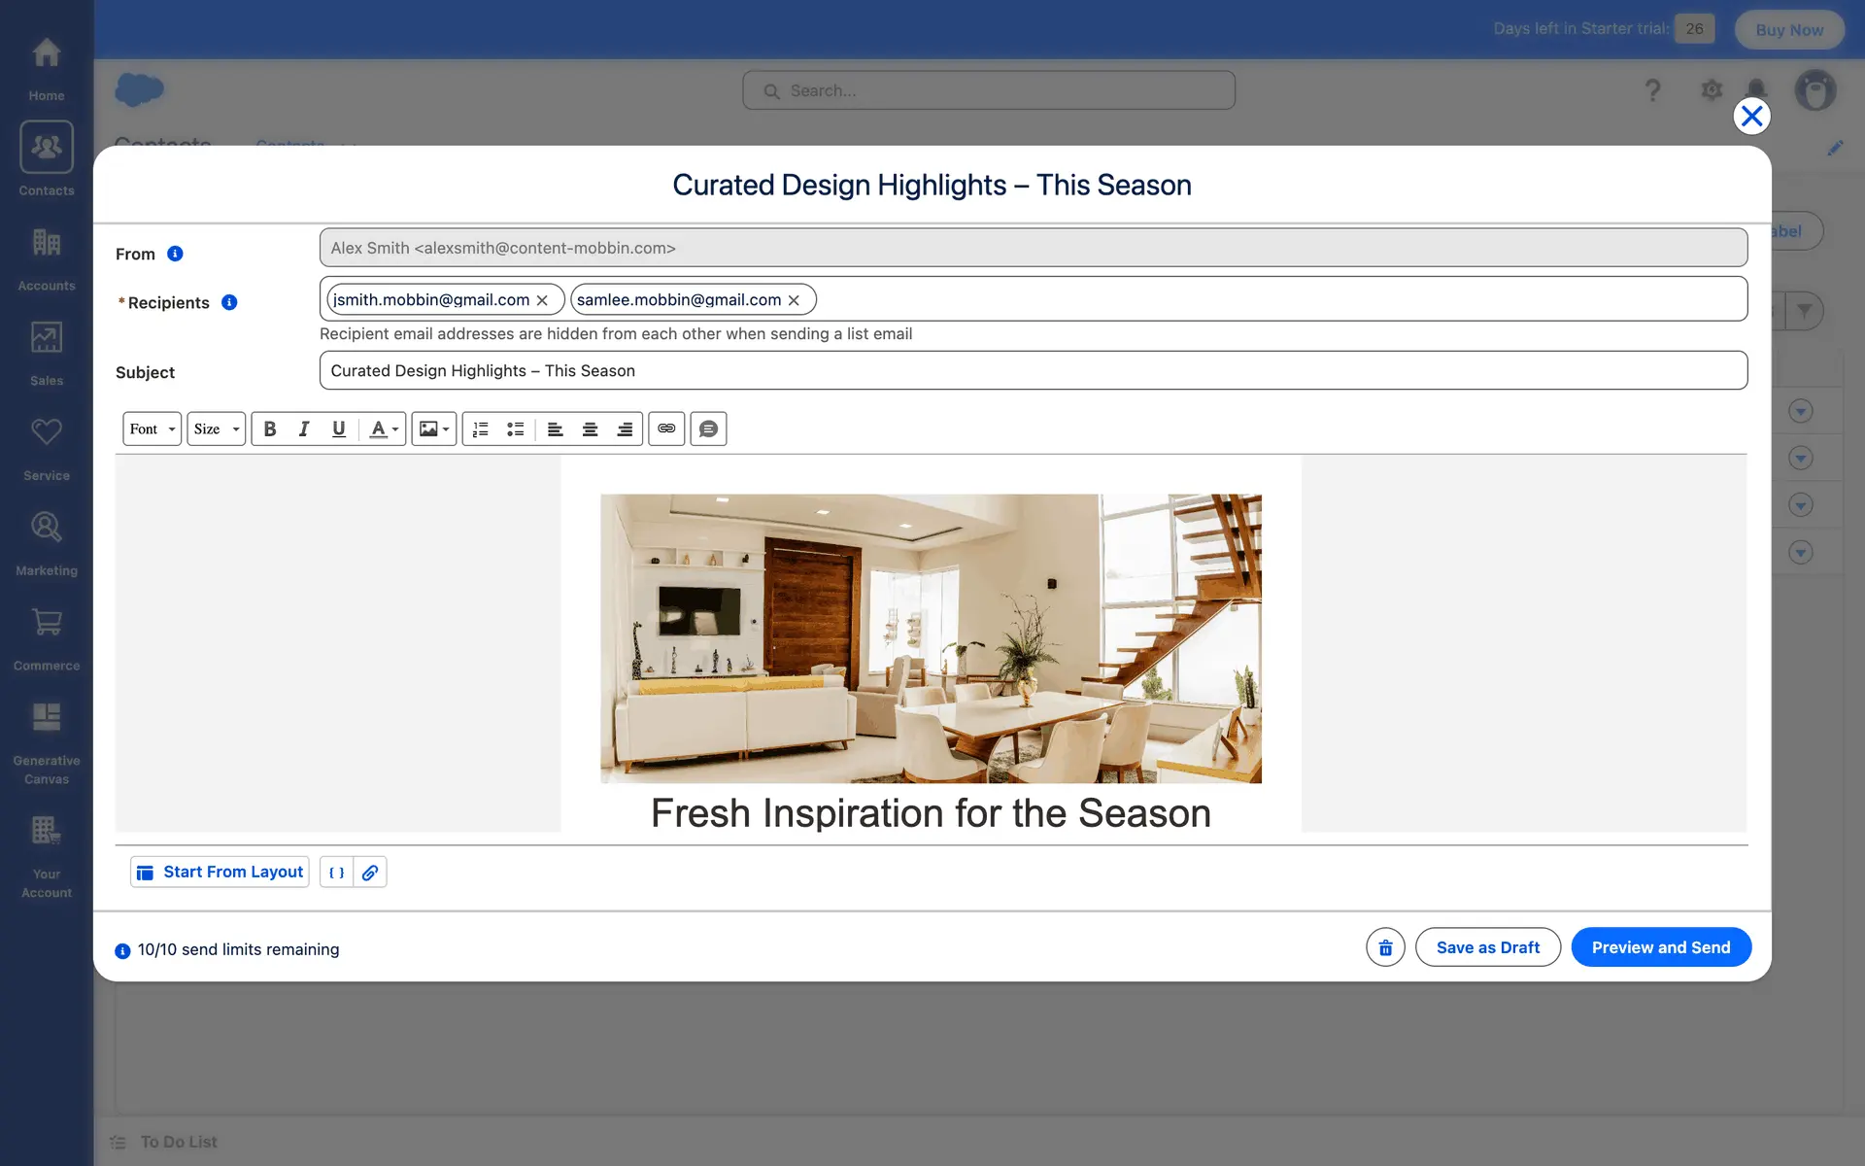Toggle bold formatting in the email editor

pyautogui.click(x=270, y=429)
